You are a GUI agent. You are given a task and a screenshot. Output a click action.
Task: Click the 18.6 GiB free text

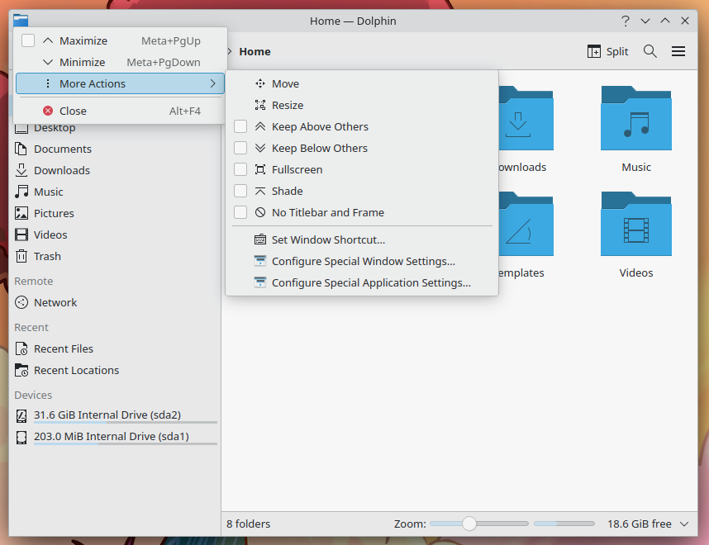point(640,524)
